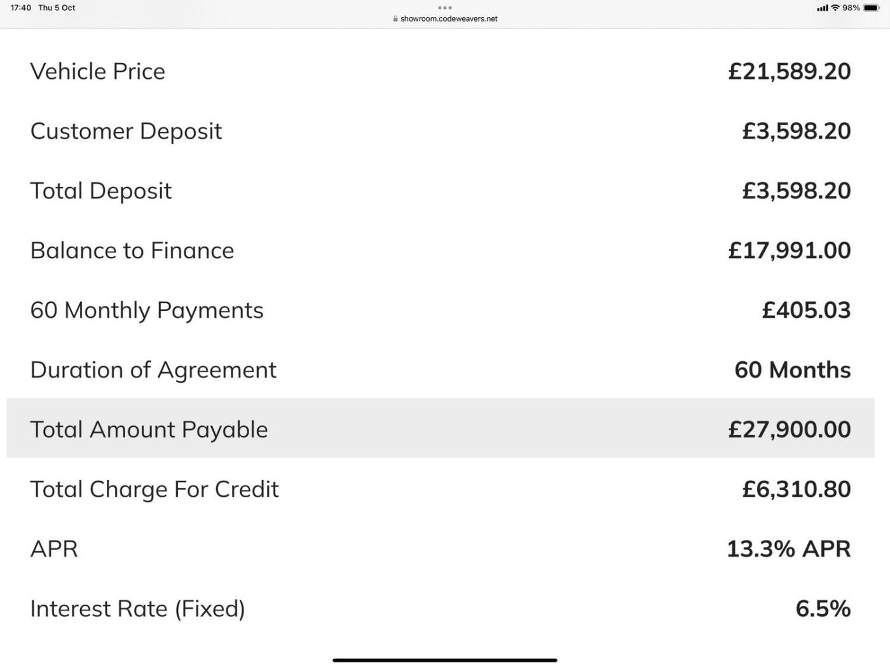Select the 60 Monthly Payments label

click(x=147, y=310)
